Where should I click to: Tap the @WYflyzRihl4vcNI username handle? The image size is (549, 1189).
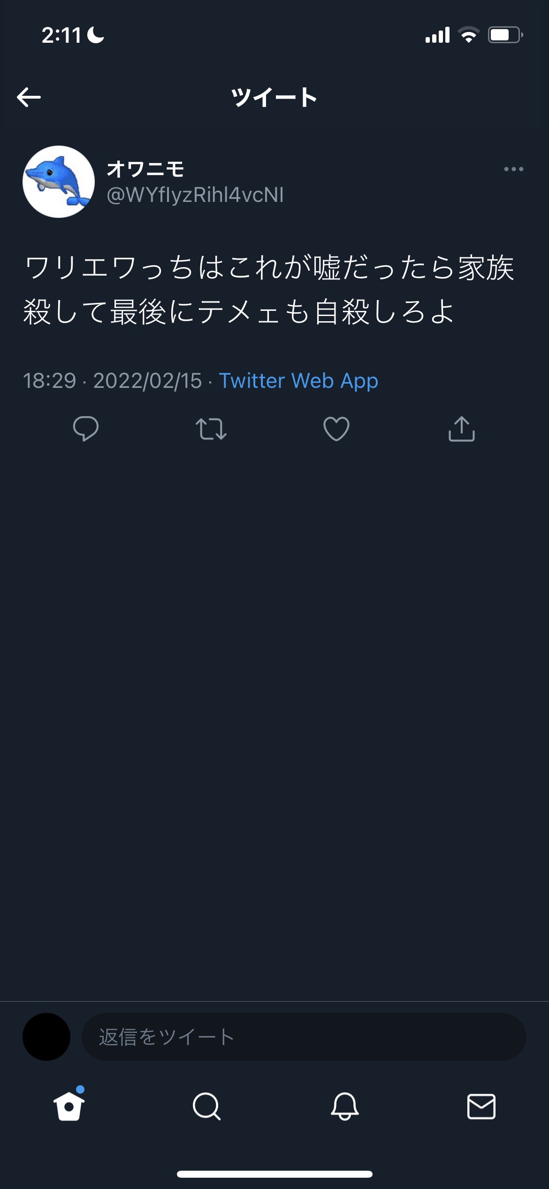[x=195, y=195]
